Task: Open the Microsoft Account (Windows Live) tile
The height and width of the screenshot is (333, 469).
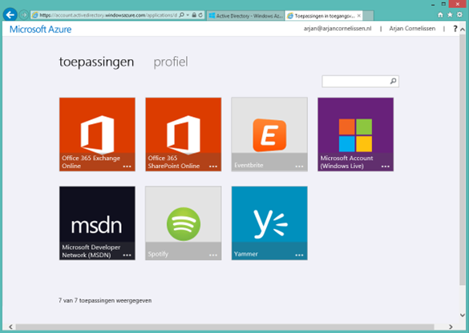Action: click(356, 134)
